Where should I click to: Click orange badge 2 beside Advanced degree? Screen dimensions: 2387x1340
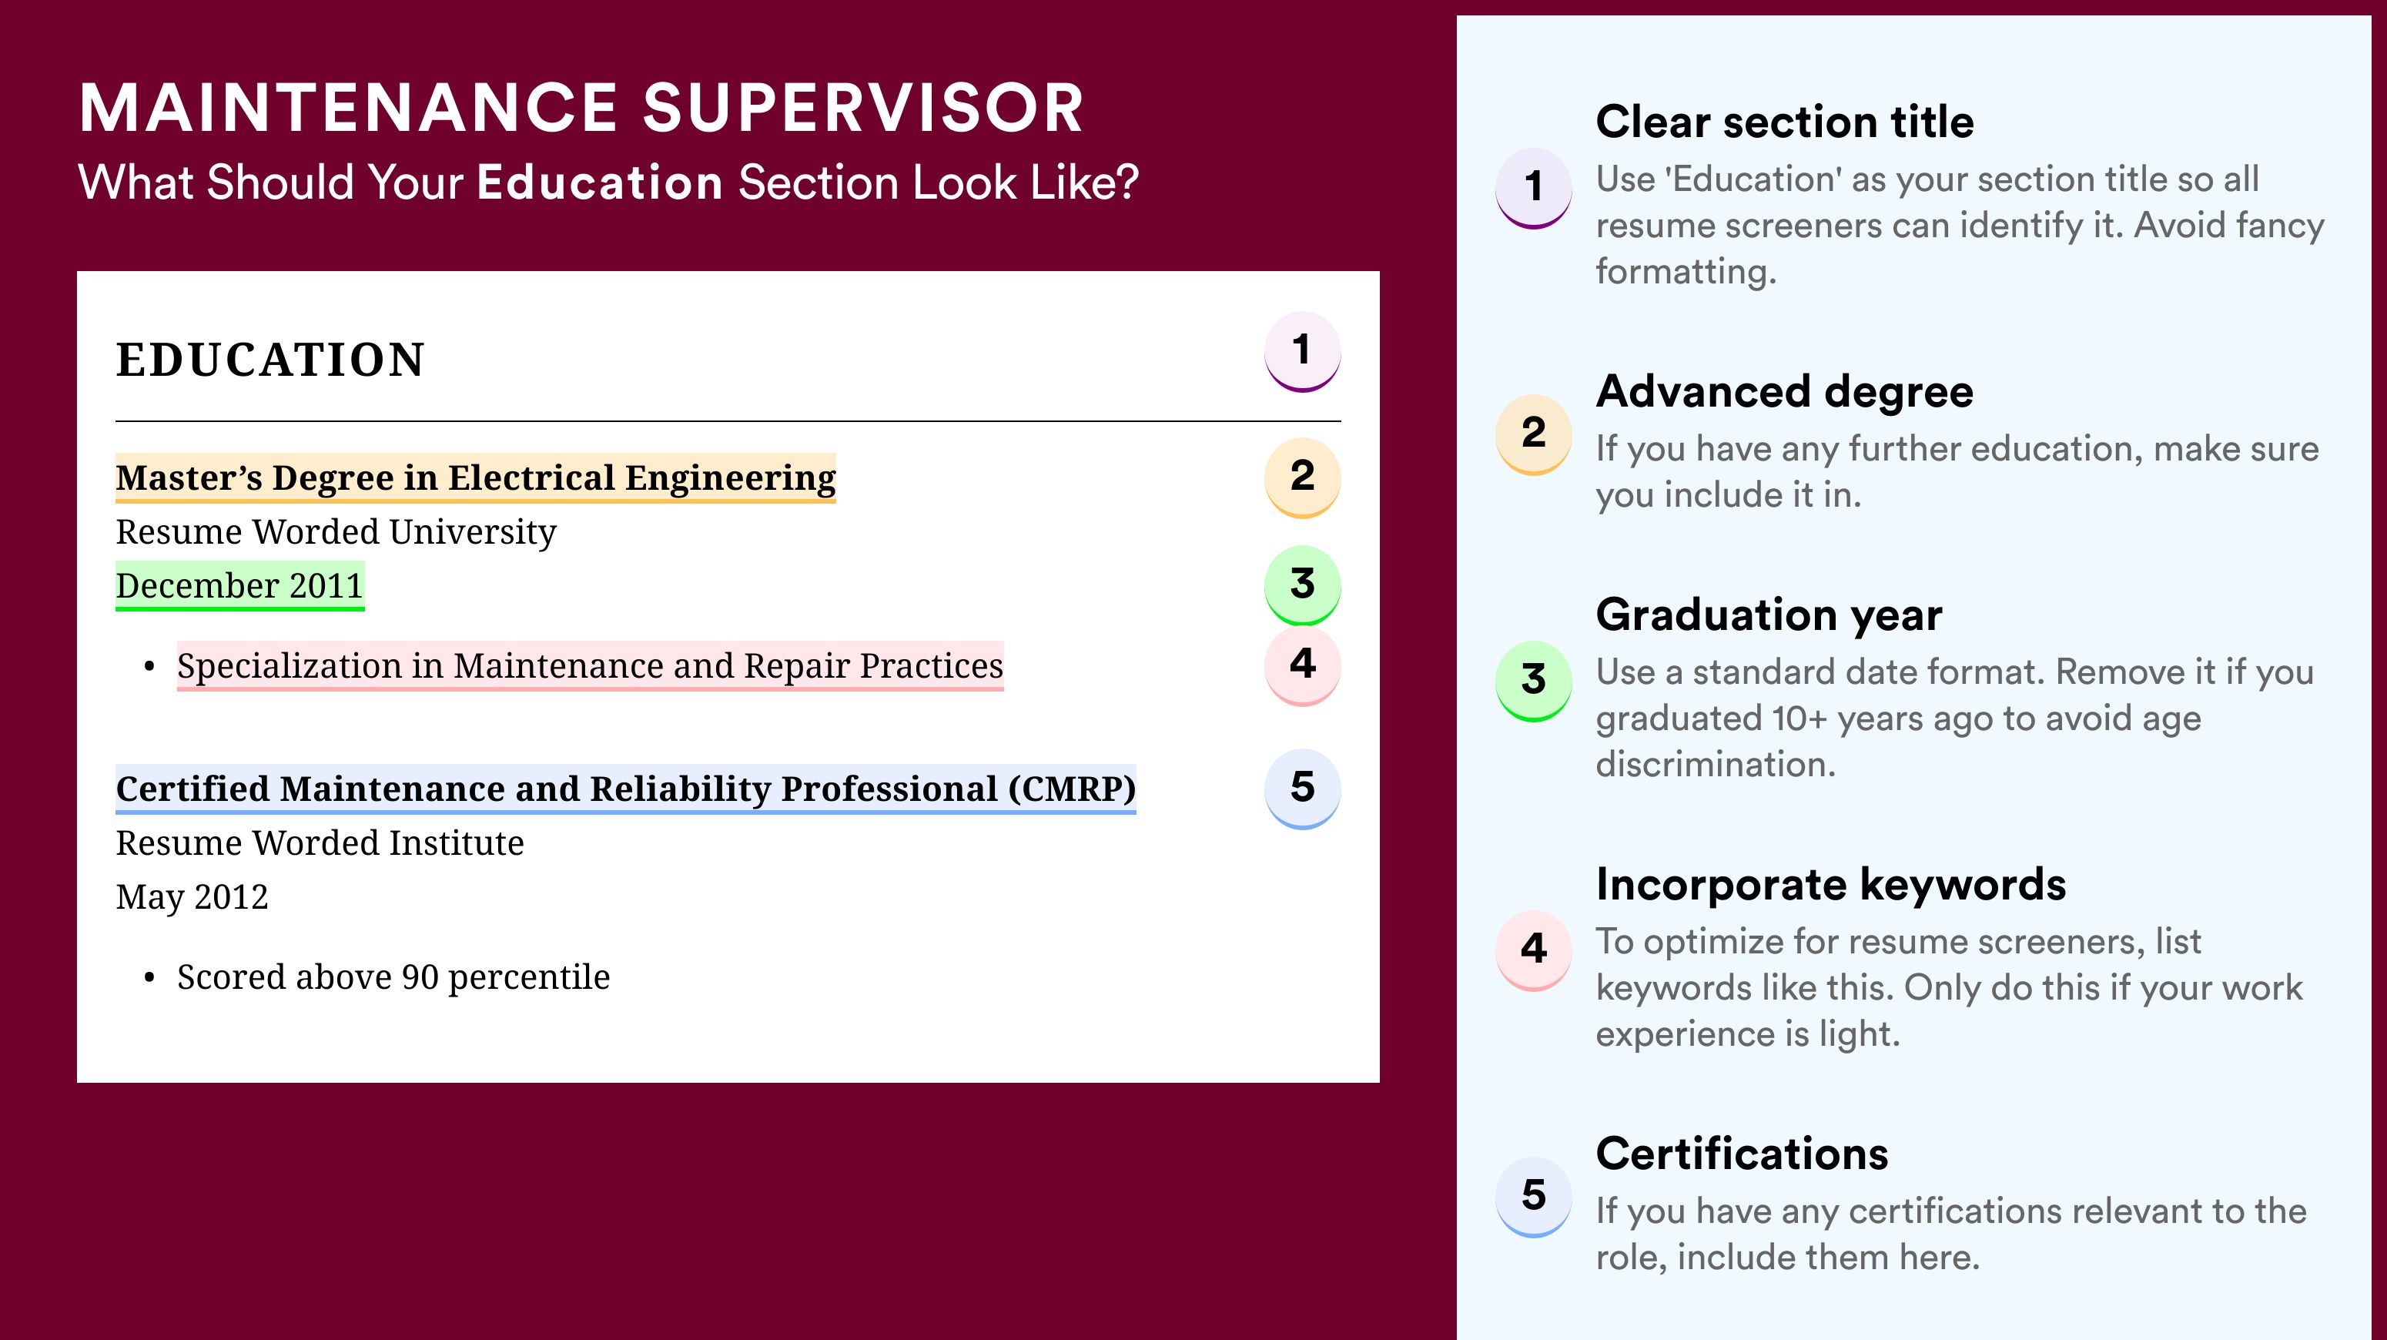(x=1534, y=434)
